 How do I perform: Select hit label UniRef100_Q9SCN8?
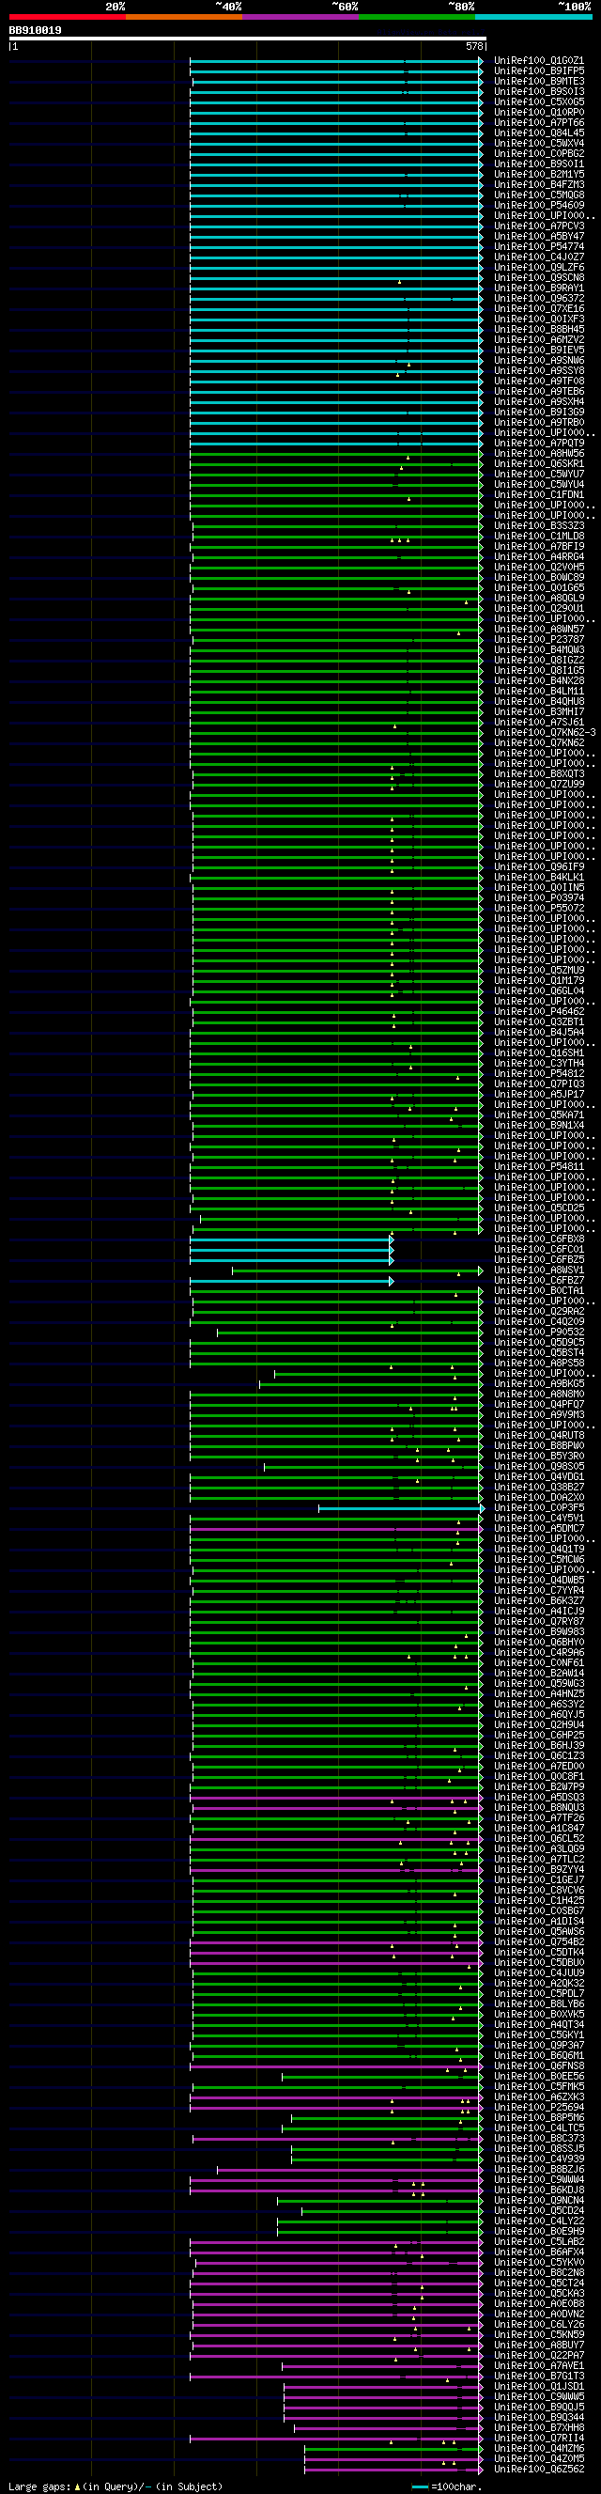click(x=539, y=278)
